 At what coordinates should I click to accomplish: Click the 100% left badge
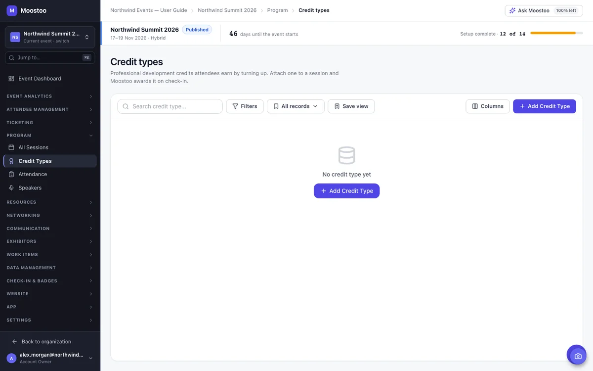click(x=566, y=10)
